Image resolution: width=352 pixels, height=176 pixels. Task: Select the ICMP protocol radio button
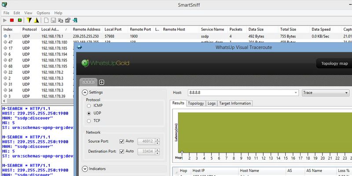pos(90,106)
